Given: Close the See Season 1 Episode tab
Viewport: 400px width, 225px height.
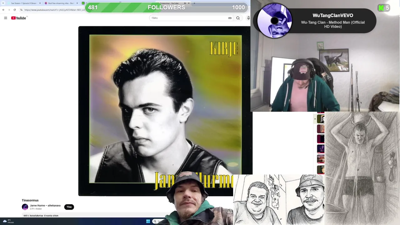Looking at the screenshot, I should tap(40, 3).
